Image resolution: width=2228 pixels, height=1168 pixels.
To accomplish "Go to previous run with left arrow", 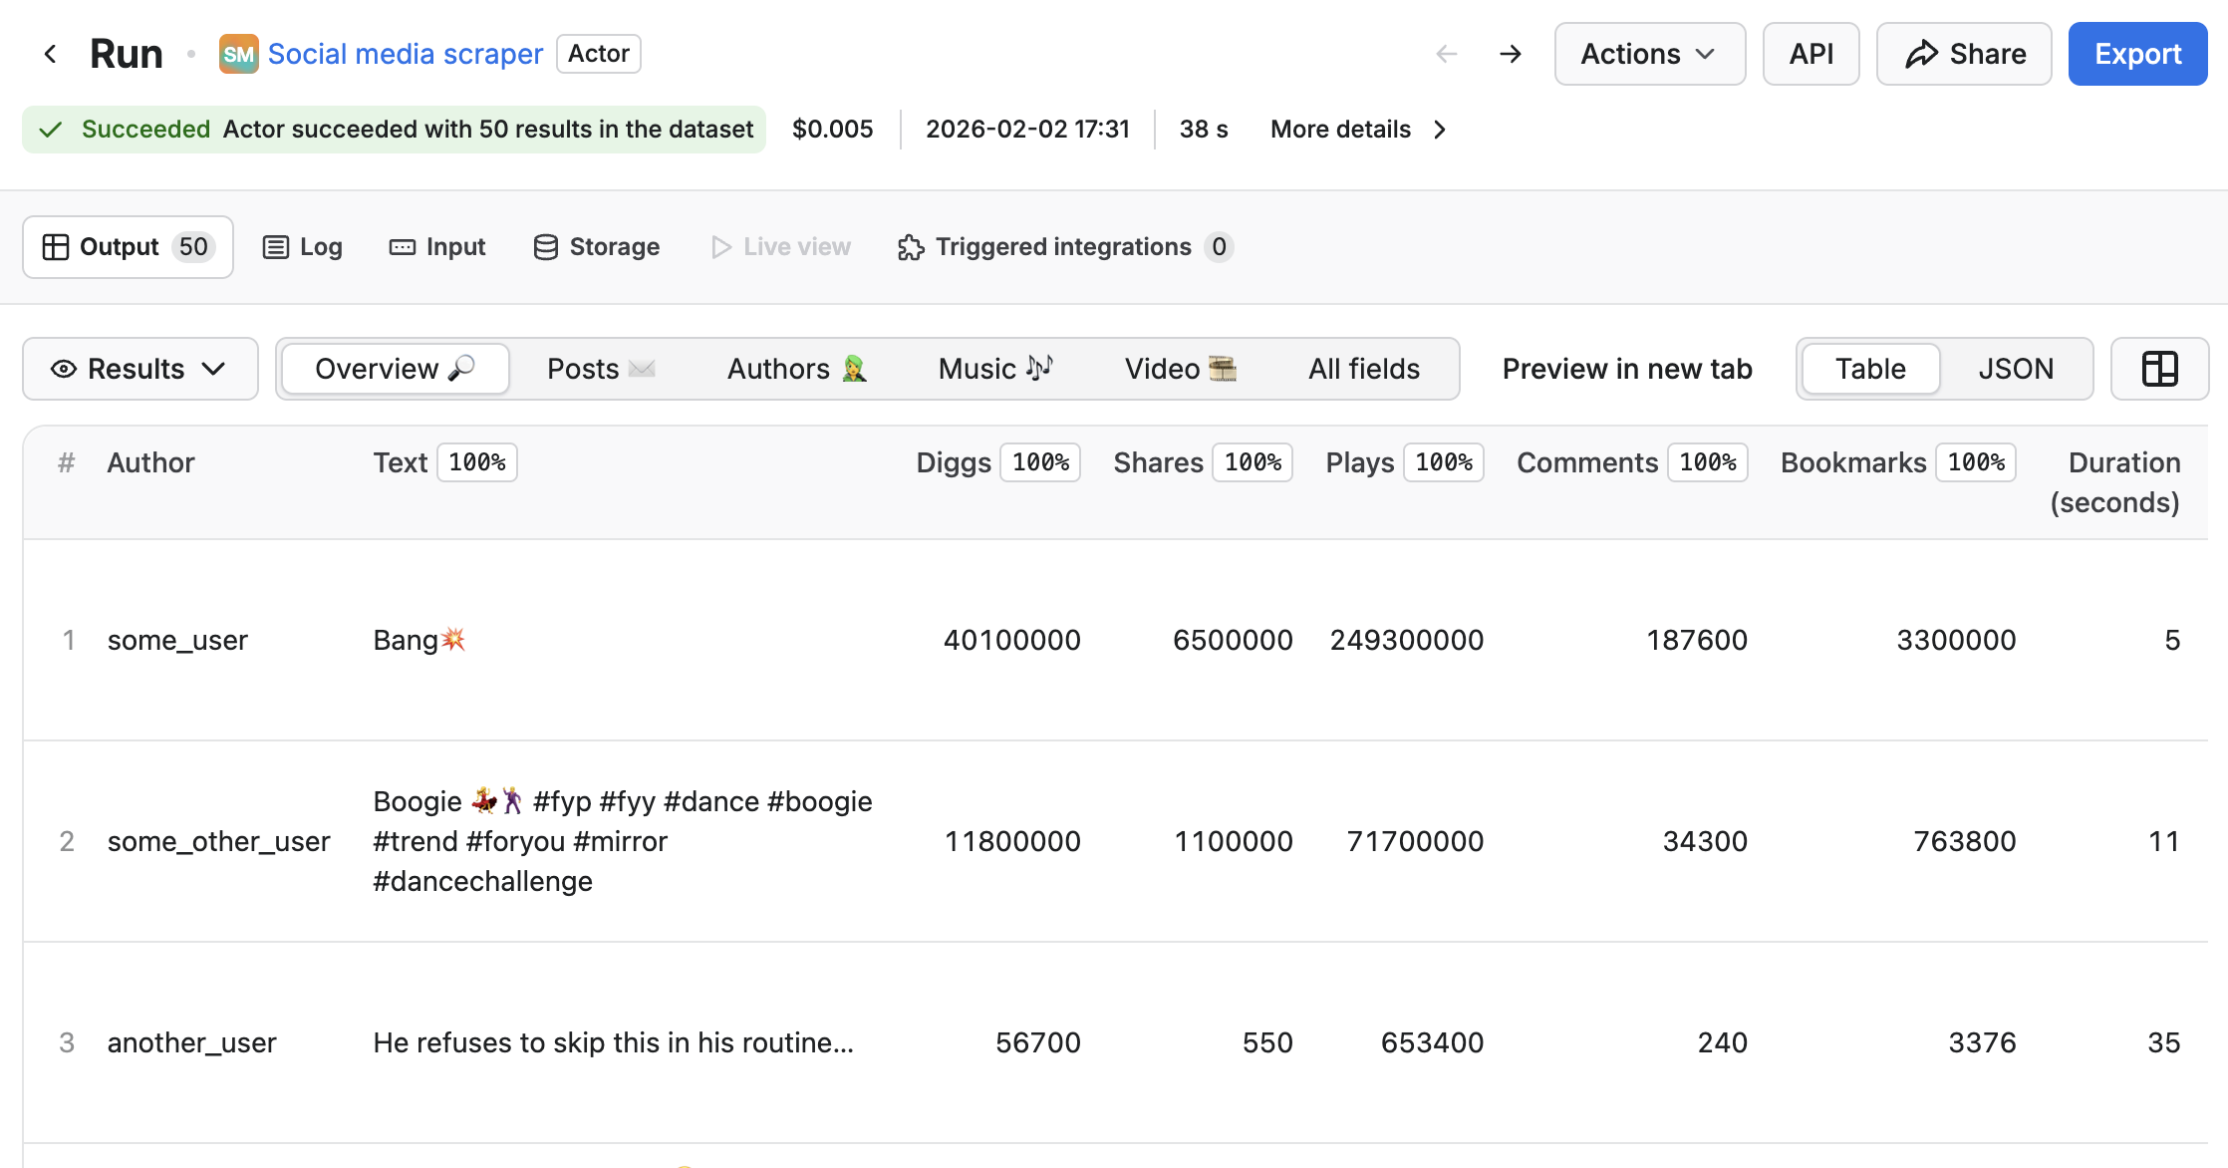I will (1447, 54).
